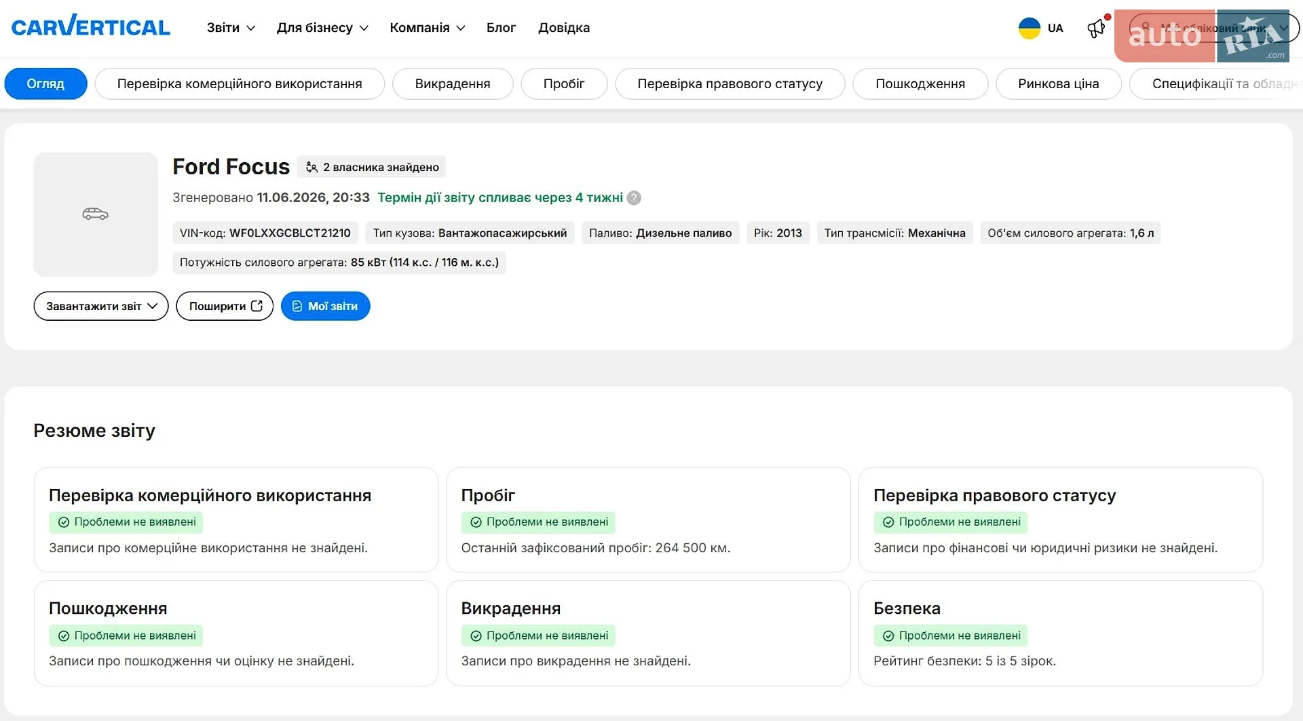This screenshot has width=1303, height=721.
Task: Click the owners icon in the badge
Action: pos(311,167)
